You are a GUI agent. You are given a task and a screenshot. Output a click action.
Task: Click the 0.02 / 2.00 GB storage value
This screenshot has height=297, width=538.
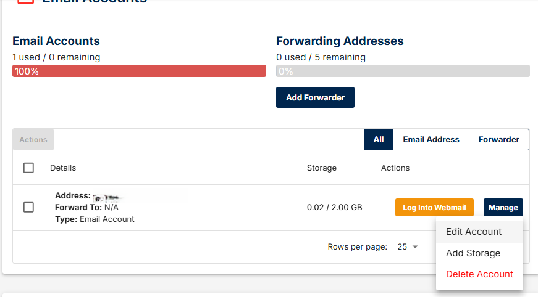point(334,208)
